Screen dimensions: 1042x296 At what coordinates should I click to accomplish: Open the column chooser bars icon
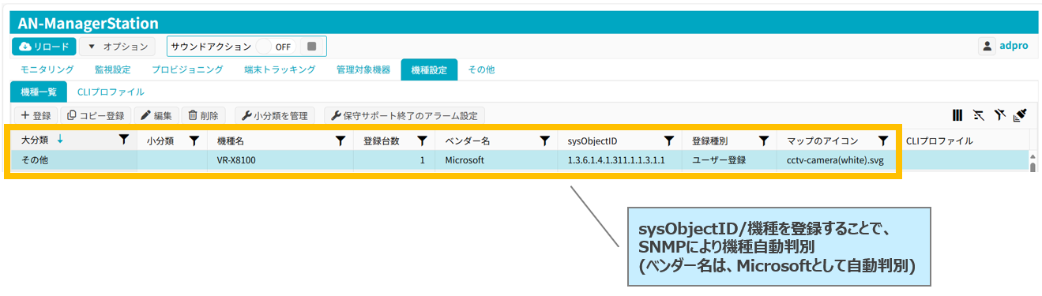957,115
